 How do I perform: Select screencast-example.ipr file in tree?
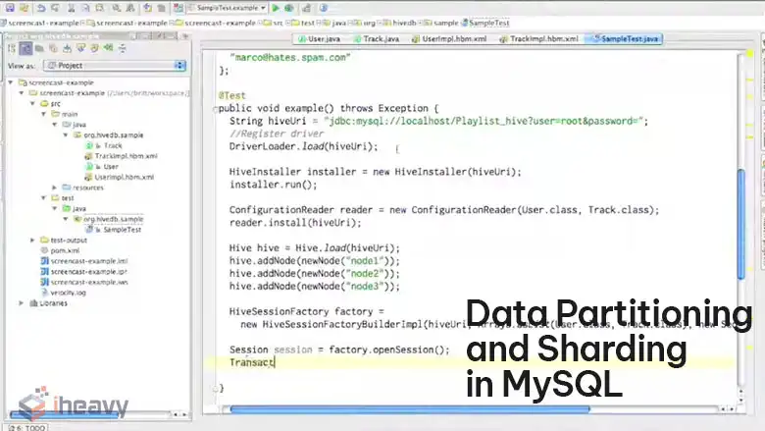[x=89, y=271]
